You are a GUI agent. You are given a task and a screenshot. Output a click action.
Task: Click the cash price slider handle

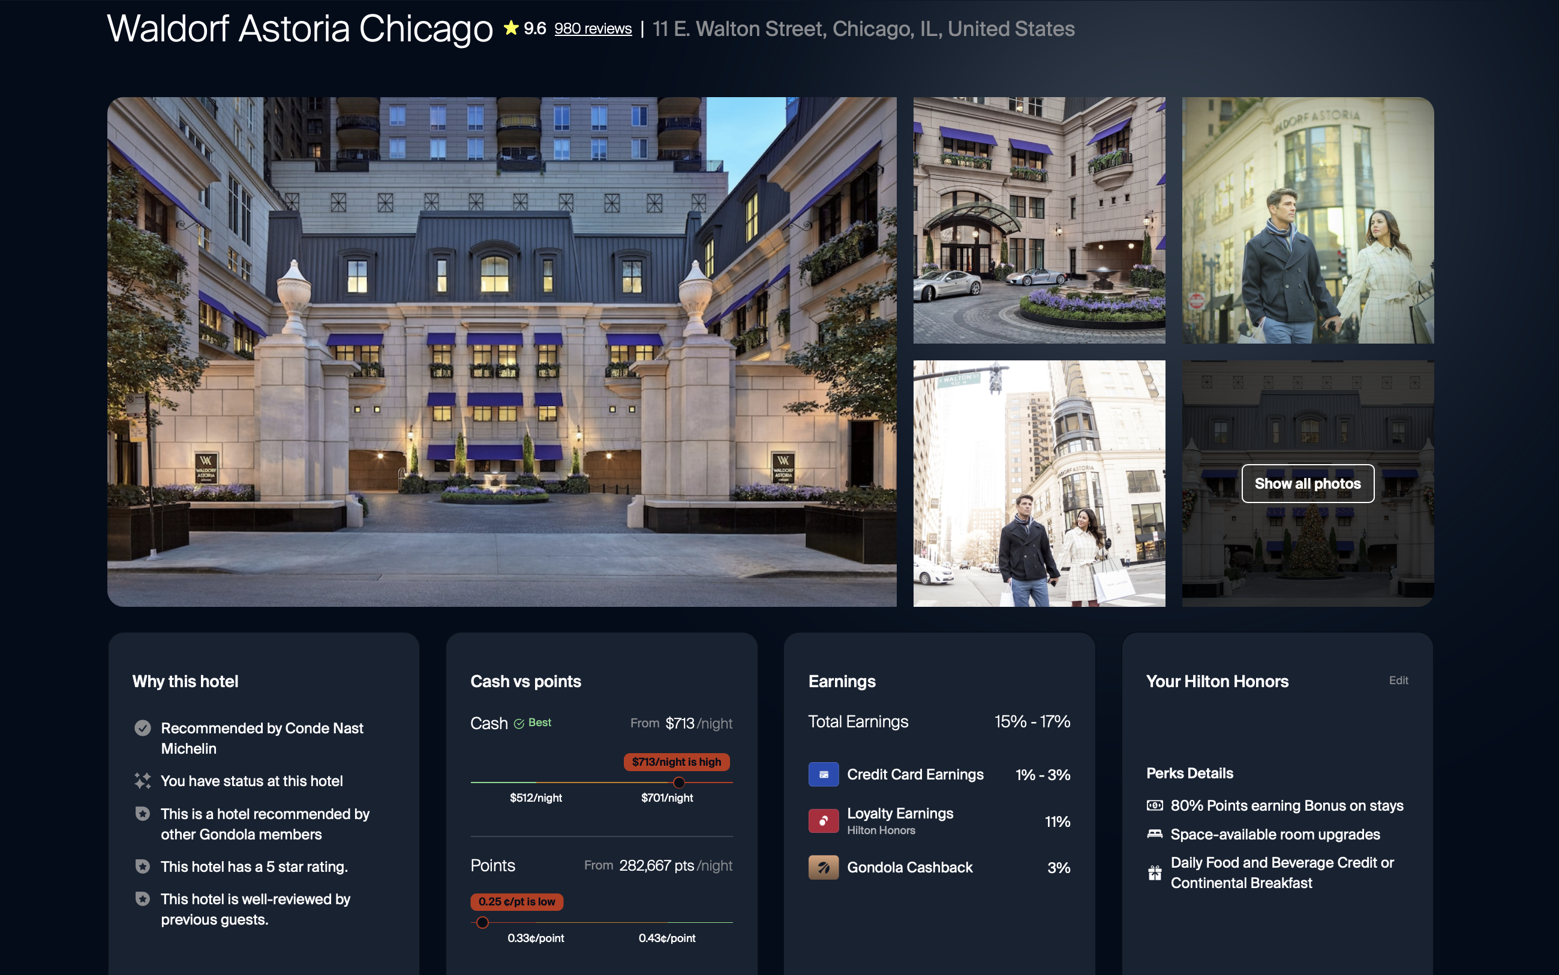click(x=678, y=782)
